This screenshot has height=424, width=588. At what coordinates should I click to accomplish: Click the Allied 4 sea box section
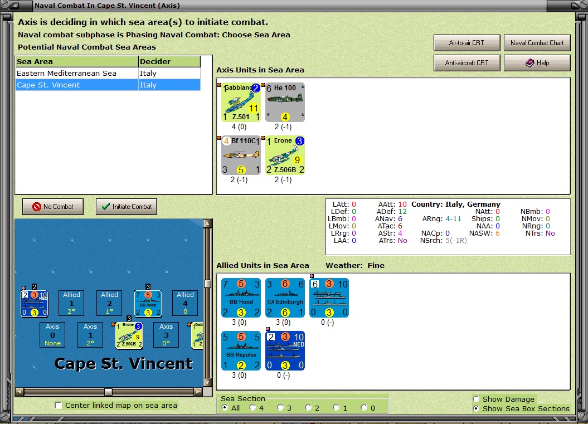click(x=185, y=303)
